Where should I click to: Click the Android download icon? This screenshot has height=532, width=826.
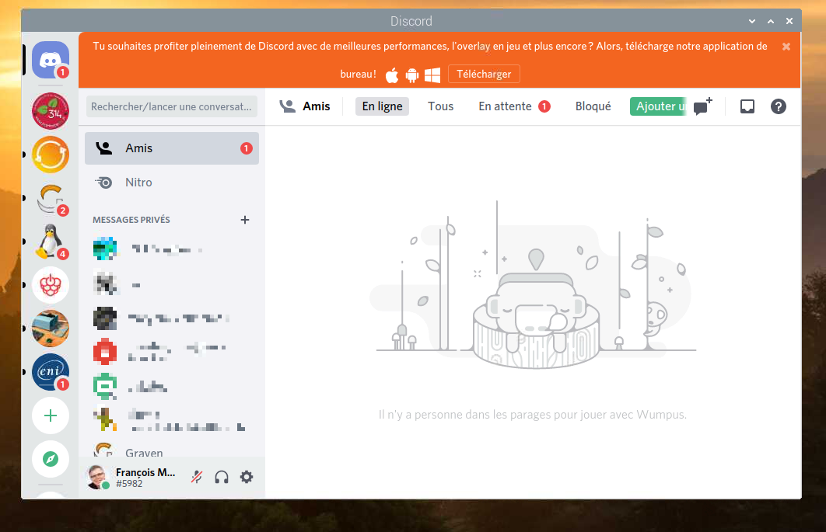[x=412, y=75]
